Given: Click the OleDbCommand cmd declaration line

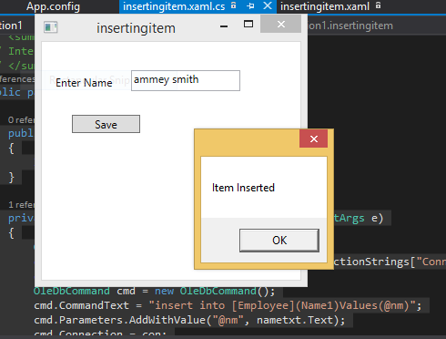Looking at the screenshot, I should (154, 291).
